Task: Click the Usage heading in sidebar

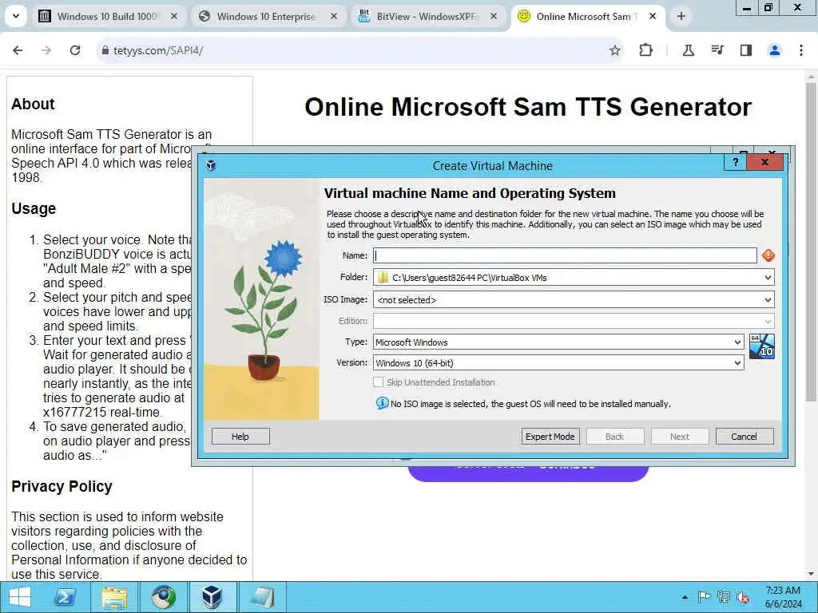Action: click(x=34, y=208)
